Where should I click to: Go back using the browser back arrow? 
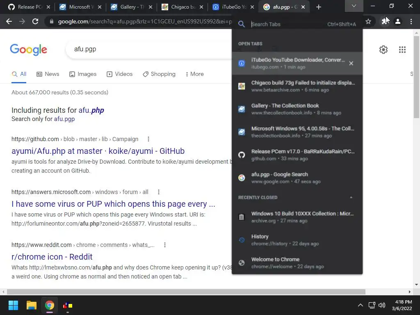[9, 21]
